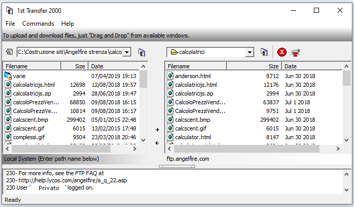Click the ftp.angelfire.com server label
The image size is (354, 207).
pyautogui.click(x=188, y=159)
